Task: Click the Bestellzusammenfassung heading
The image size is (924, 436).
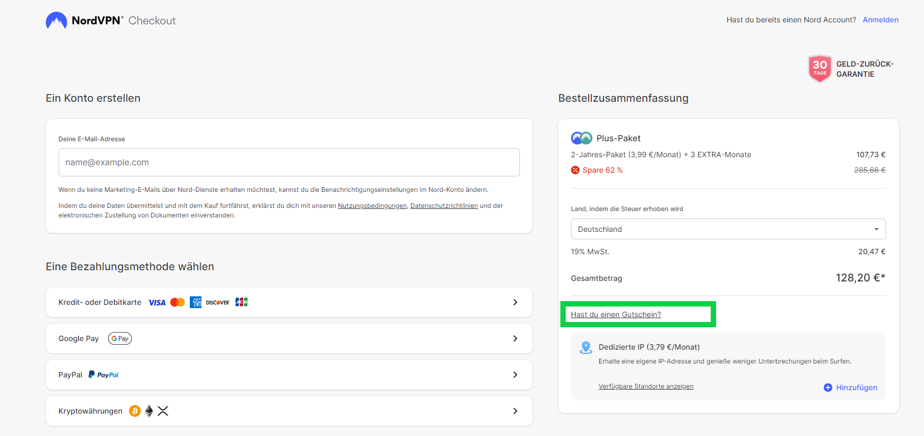Action: pos(623,98)
